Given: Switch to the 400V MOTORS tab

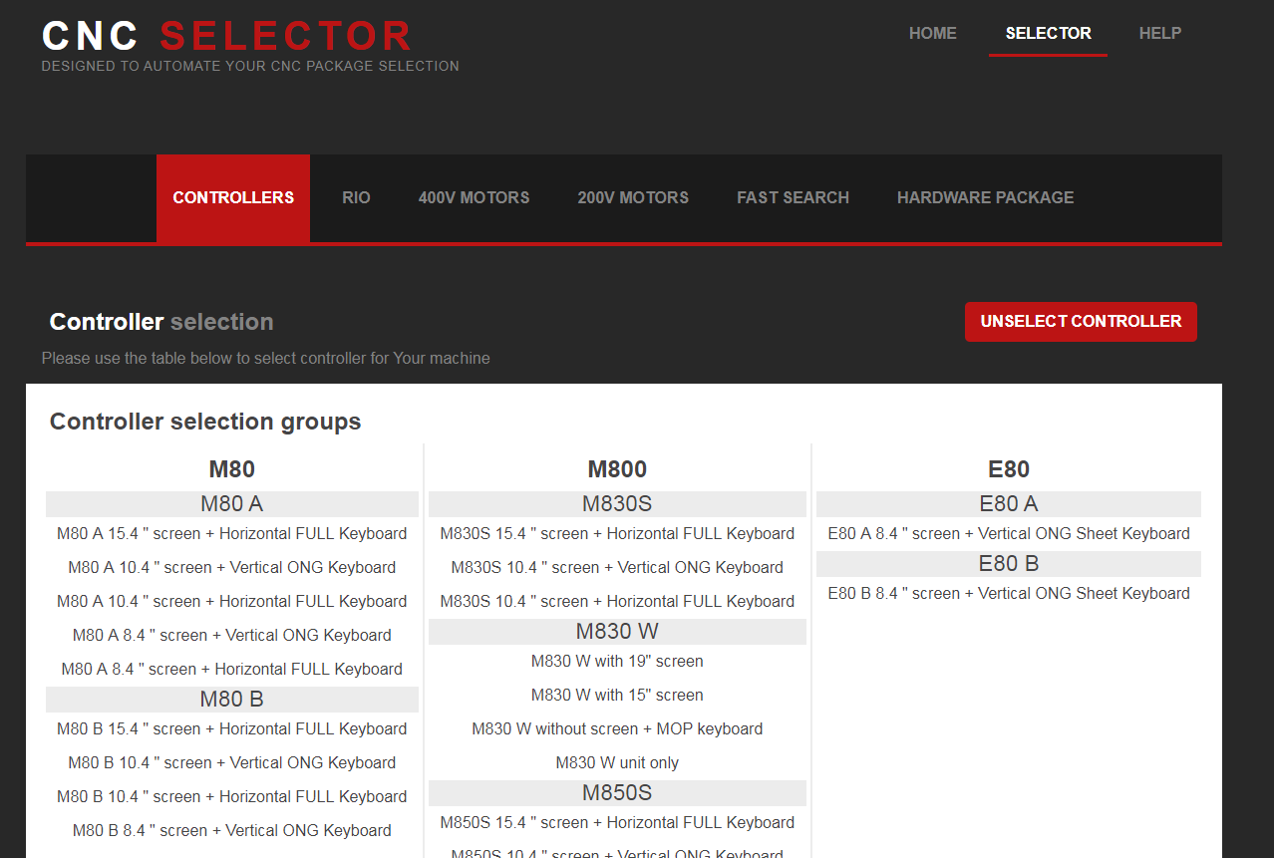Looking at the screenshot, I should (474, 197).
